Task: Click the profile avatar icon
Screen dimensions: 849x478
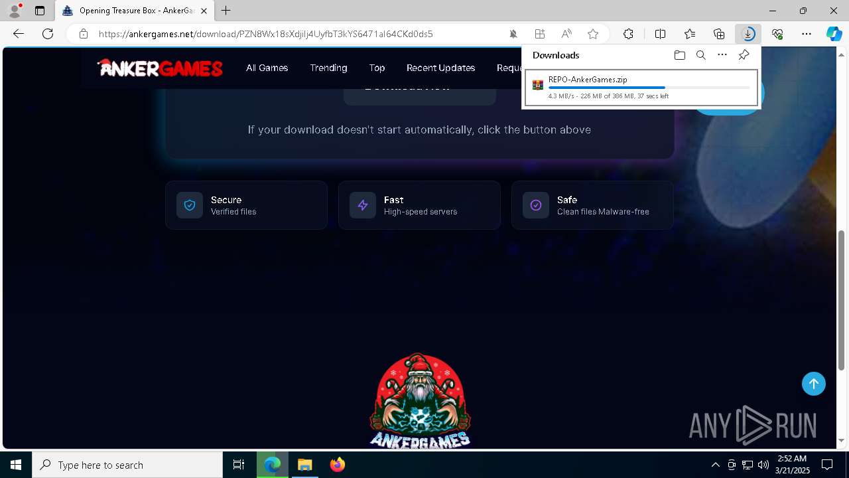Action: point(14,11)
